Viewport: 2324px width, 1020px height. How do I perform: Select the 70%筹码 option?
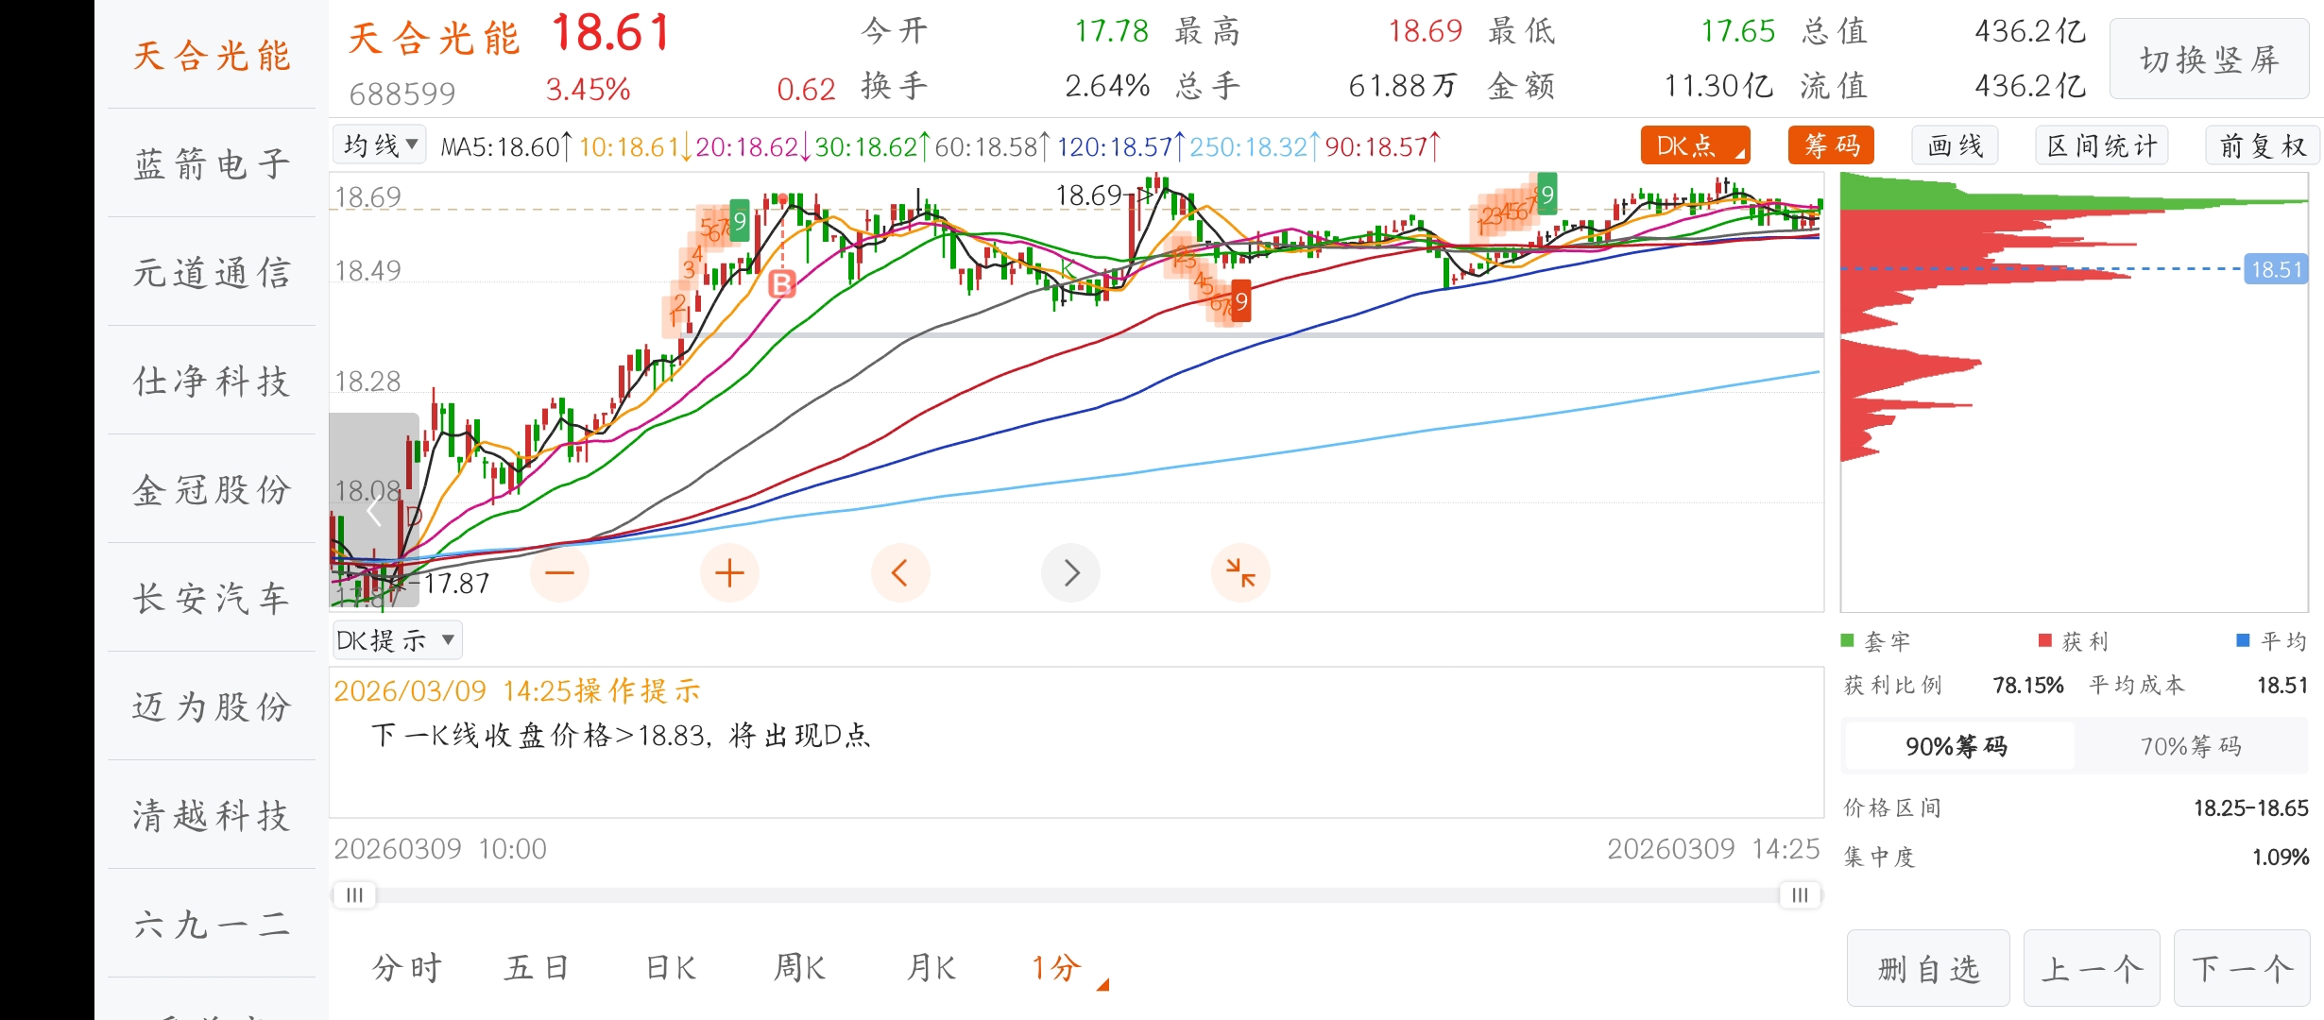coord(2190,746)
